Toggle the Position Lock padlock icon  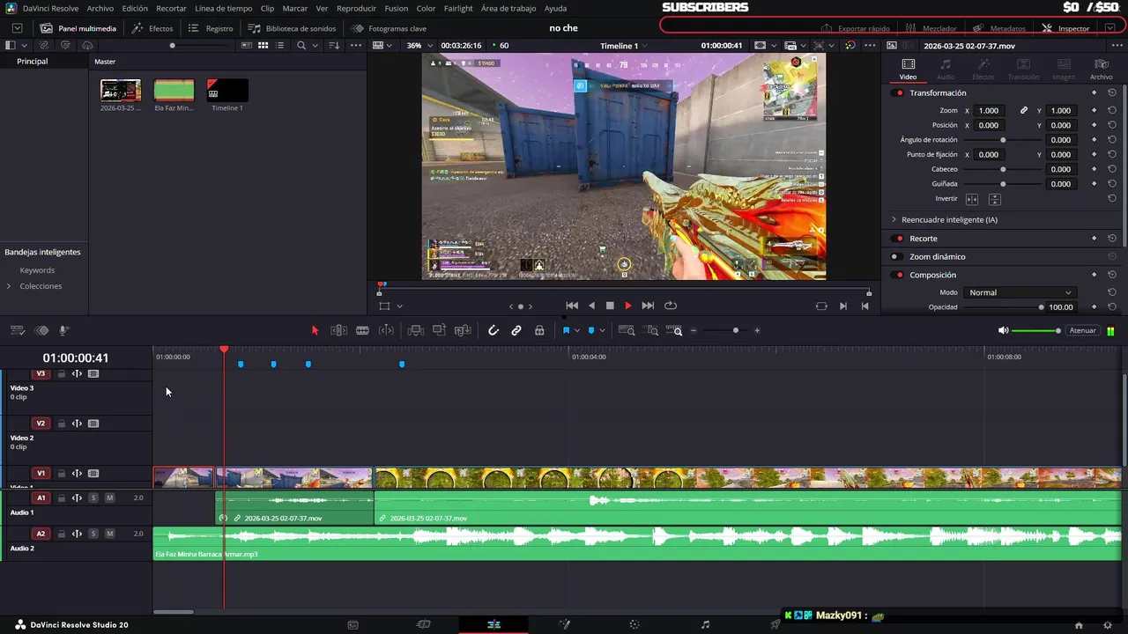pyautogui.click(x=539, y=330)
